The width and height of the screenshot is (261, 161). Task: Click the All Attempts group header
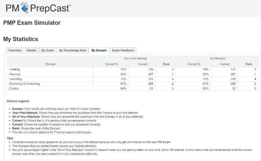pos(218,58)
